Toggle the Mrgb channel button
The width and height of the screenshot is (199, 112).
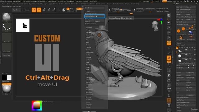coord(72,9)
